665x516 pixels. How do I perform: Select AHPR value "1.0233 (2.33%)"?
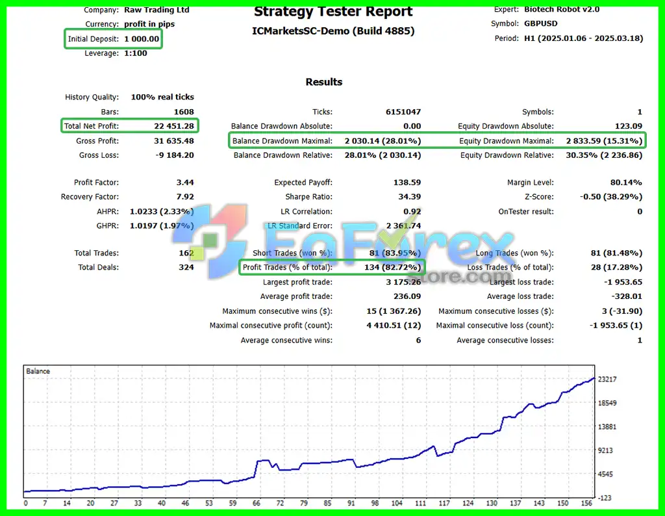(162, 211)
